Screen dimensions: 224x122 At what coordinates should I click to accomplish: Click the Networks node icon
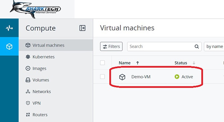28,91
